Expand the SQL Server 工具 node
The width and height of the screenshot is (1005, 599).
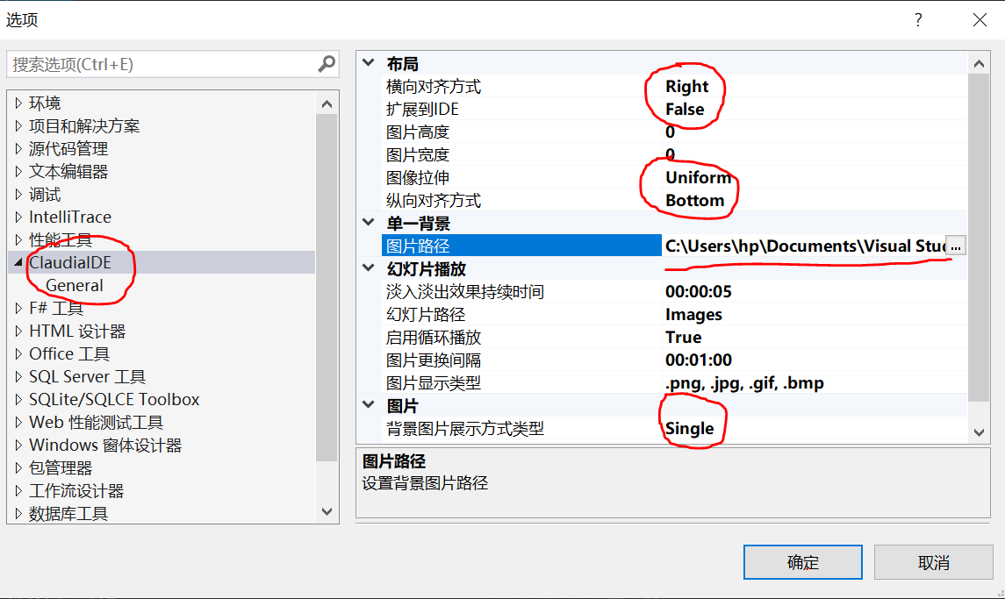pos(17,376)
